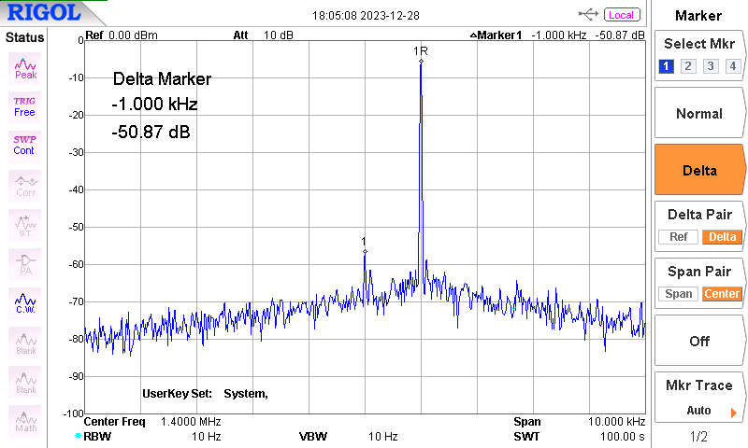Click the Span Pair label
Image resolution: width=748 pixels, height=448 pixels.
(698, 272)
